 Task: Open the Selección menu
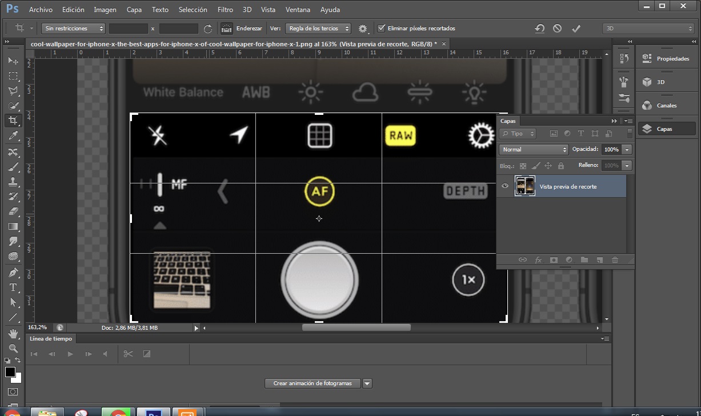point(193,10)
